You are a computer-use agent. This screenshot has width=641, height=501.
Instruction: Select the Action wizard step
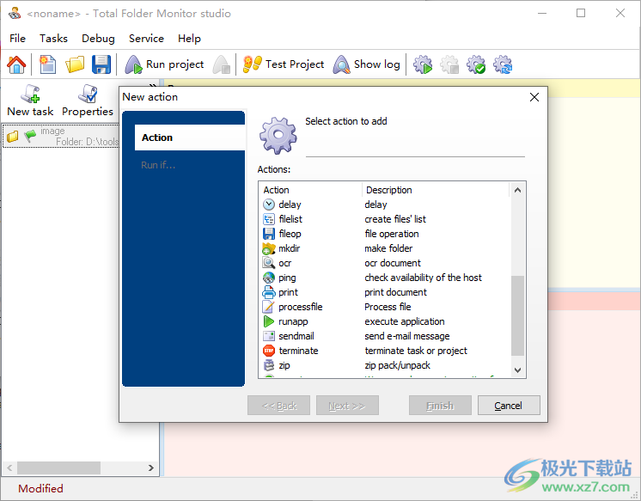[190, 137]
